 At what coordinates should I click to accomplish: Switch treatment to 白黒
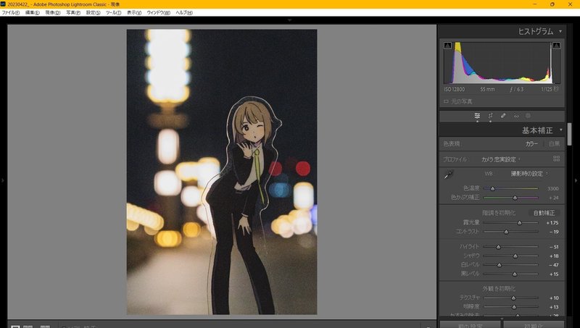(x=554, y=143)
